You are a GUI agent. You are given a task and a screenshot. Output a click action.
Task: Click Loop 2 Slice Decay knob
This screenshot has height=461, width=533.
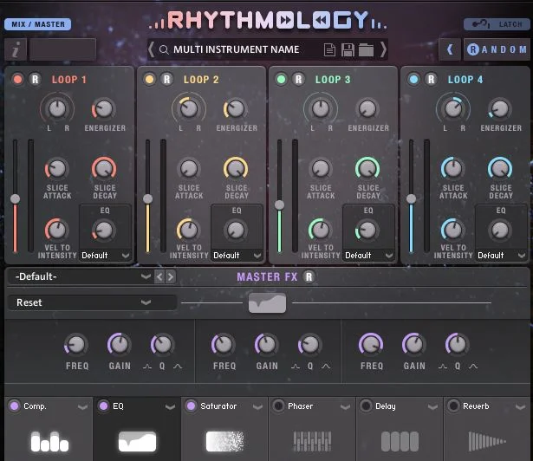pyautogui.click(x=236, y=169)
